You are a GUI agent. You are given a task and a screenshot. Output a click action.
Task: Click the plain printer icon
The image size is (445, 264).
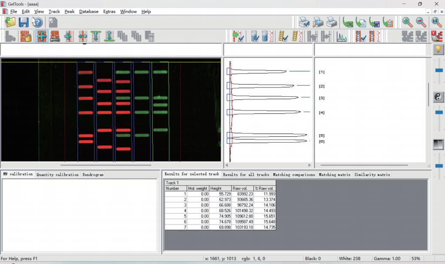coord(332,22)
